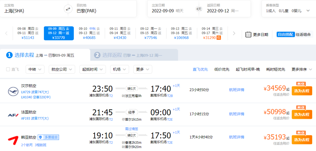Sort by 耗时短优先

pos(276,70)
